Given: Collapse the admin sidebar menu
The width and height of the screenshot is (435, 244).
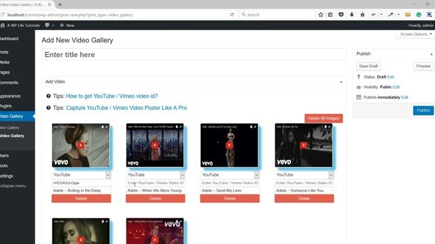Looking at the screenshot, I should click(13, 186).
